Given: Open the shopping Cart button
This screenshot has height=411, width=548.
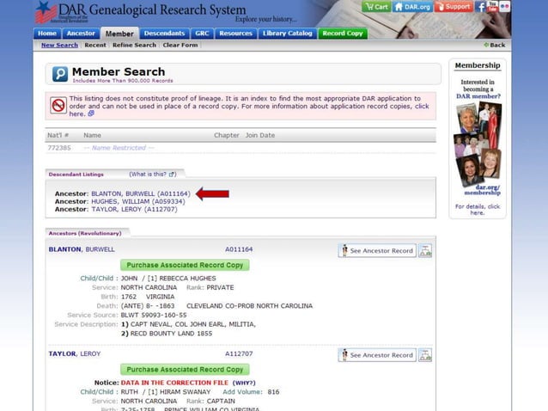Looking at the screenshot, I should click(376, 7).
